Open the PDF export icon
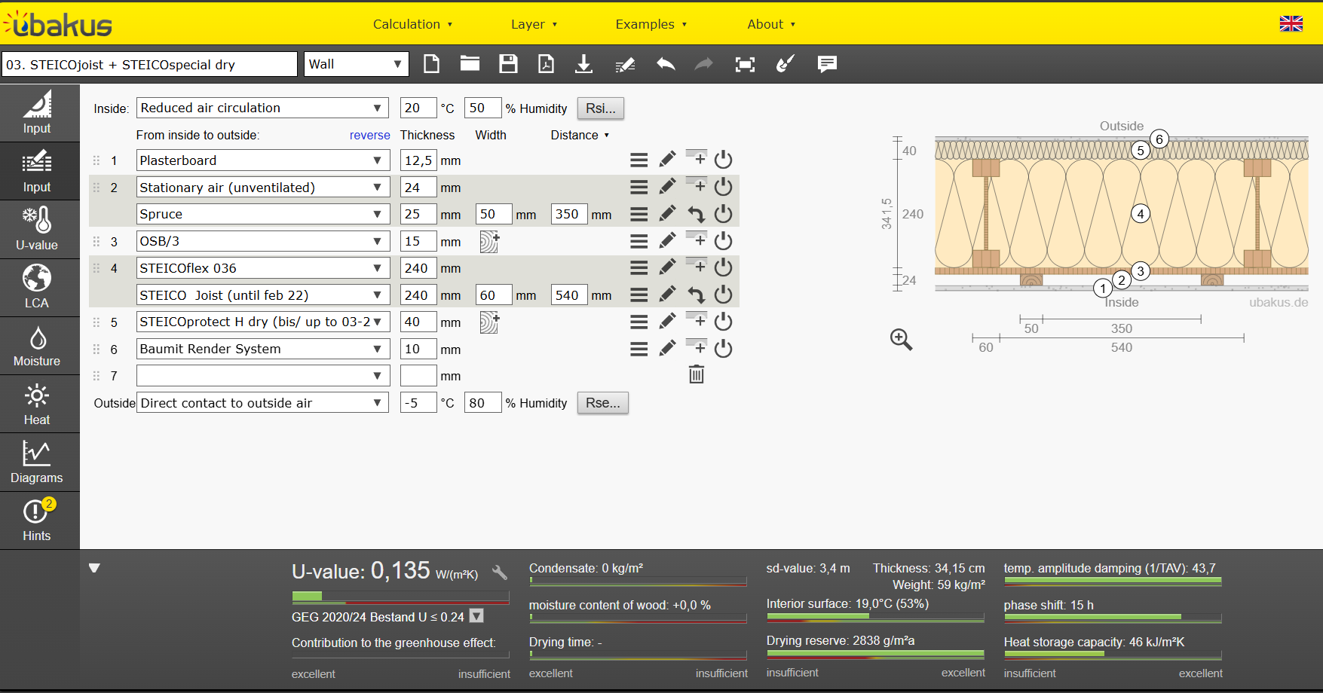 pyautogui.click(x=546, y=64)
